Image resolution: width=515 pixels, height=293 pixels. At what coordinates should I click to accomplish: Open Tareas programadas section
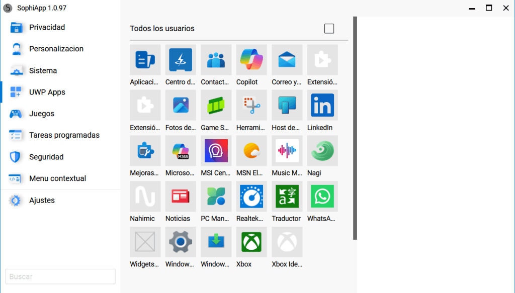click(60, 135)
